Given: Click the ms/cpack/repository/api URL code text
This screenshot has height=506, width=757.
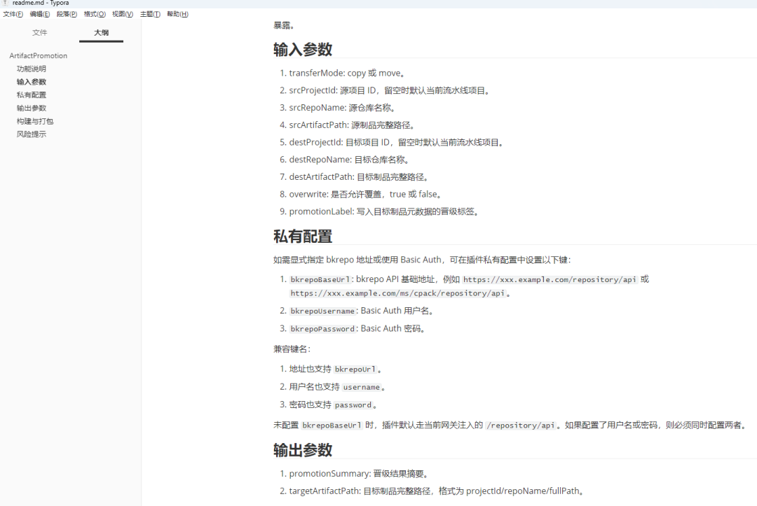Looking at the screenshot, I should click(x=397, y=293).
